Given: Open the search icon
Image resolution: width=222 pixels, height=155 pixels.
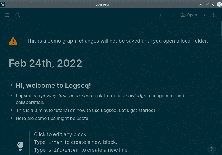Looking at the screenshot, I should coord(18,15).
